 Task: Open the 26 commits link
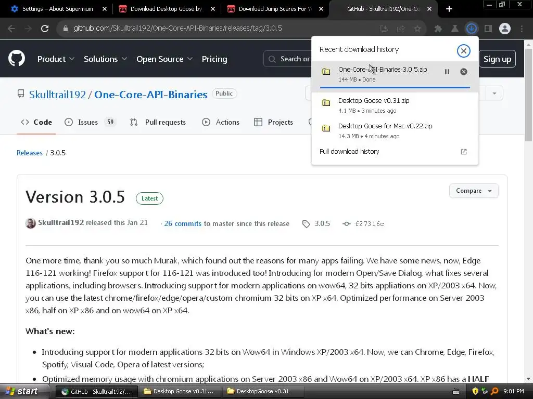coord(183,223)
